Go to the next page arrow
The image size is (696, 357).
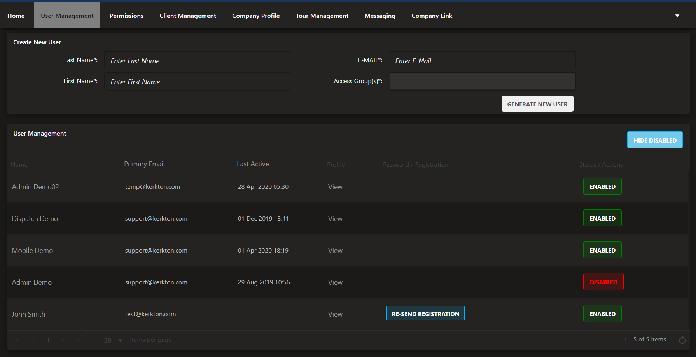point(64,340)
